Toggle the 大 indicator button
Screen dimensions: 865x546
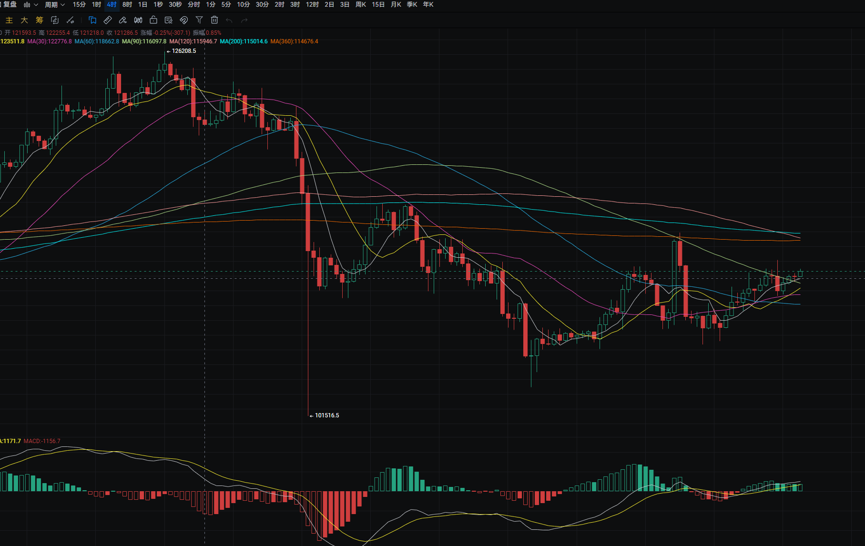[x=24, y=20]
